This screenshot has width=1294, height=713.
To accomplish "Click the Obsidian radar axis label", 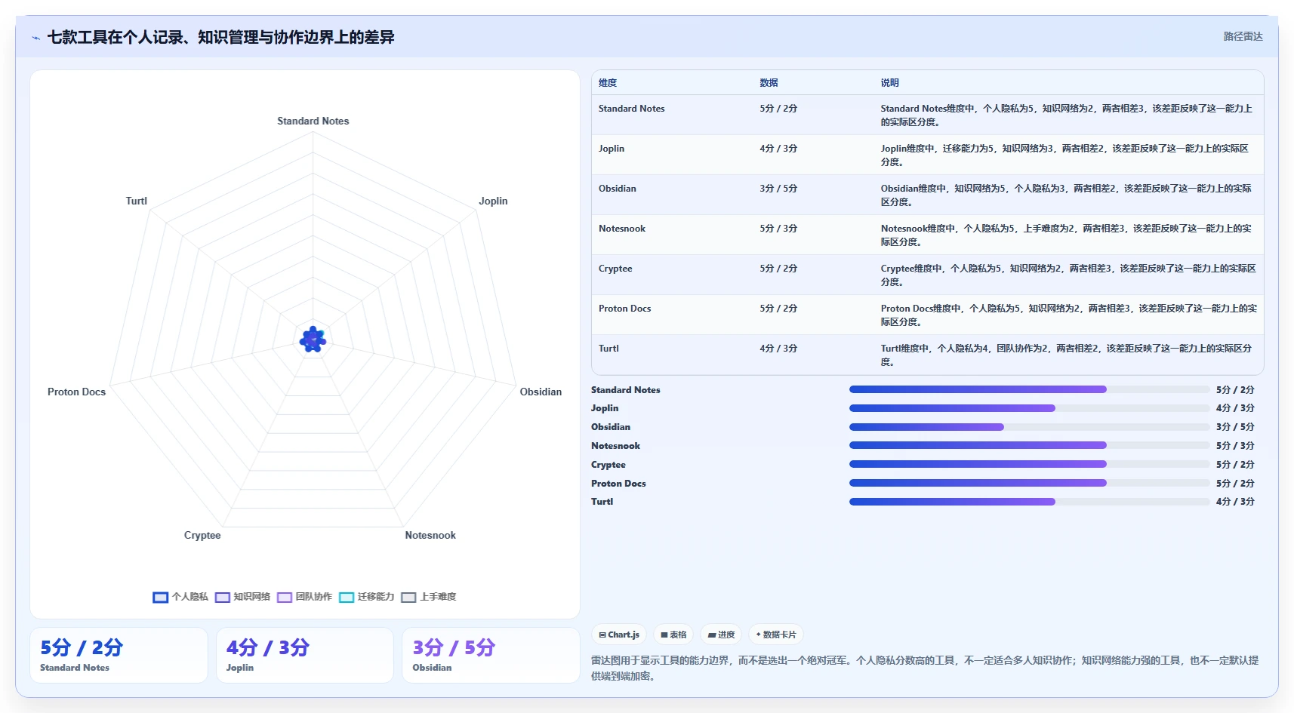I will 541,392.
